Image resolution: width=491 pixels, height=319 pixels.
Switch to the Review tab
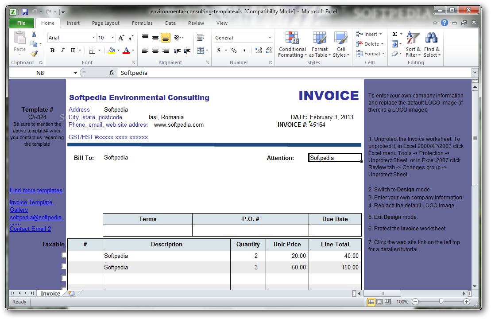coord(196,23)
